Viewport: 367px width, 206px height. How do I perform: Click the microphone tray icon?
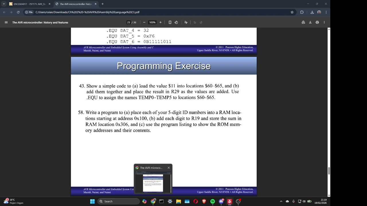point(293,201)
